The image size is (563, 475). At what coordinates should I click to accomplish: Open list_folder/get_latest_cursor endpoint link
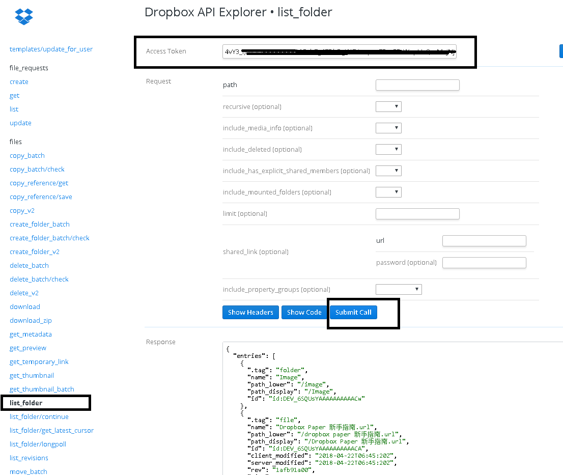(52, 431)
